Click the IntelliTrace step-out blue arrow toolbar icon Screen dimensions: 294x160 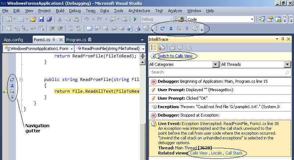[x=162, y=29]
